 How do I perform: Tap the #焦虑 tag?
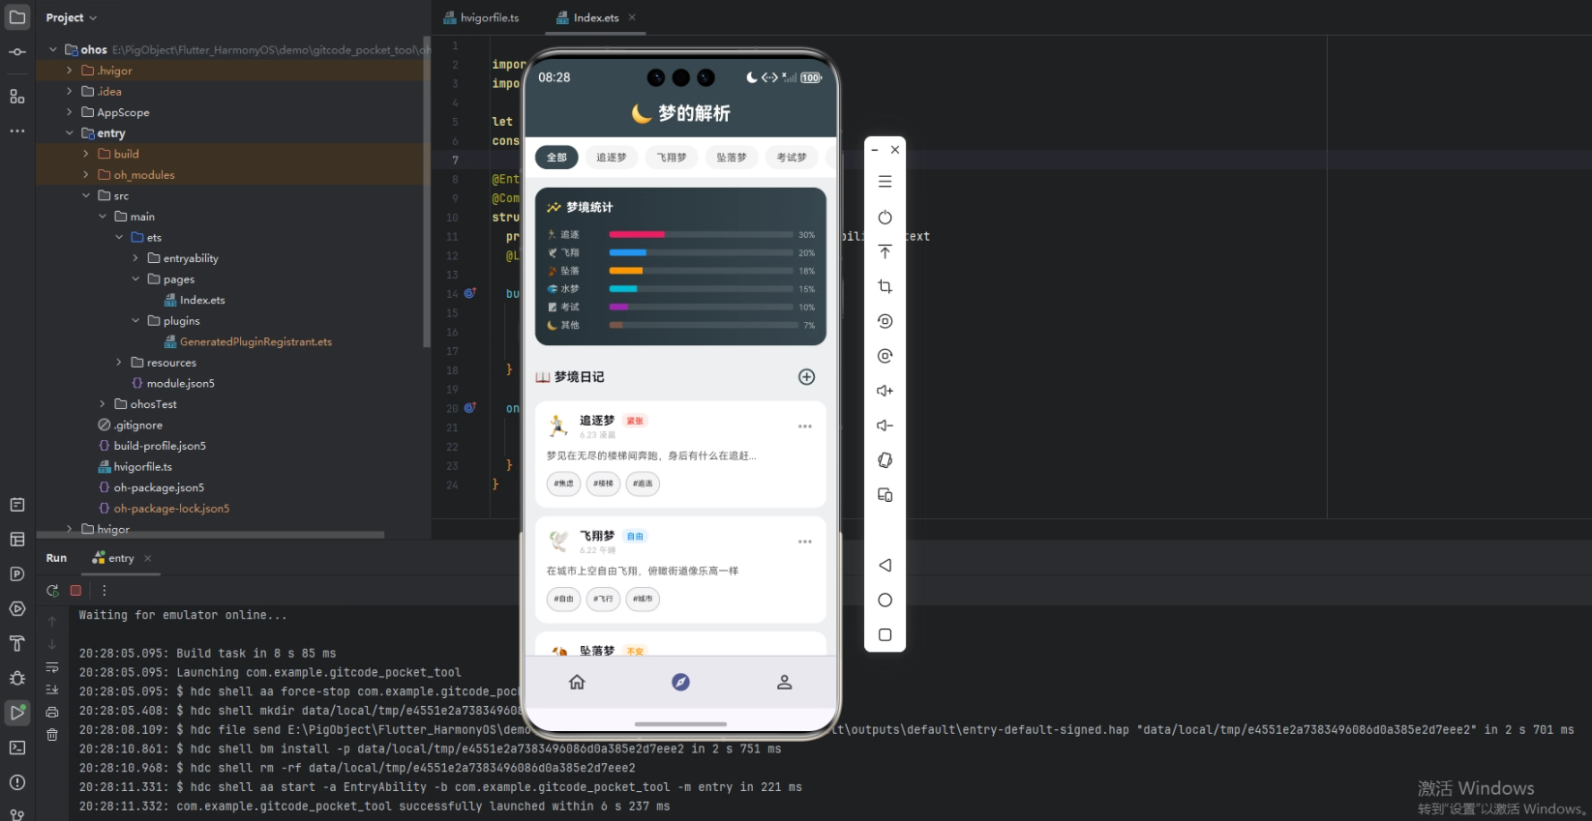click(563, 484)
